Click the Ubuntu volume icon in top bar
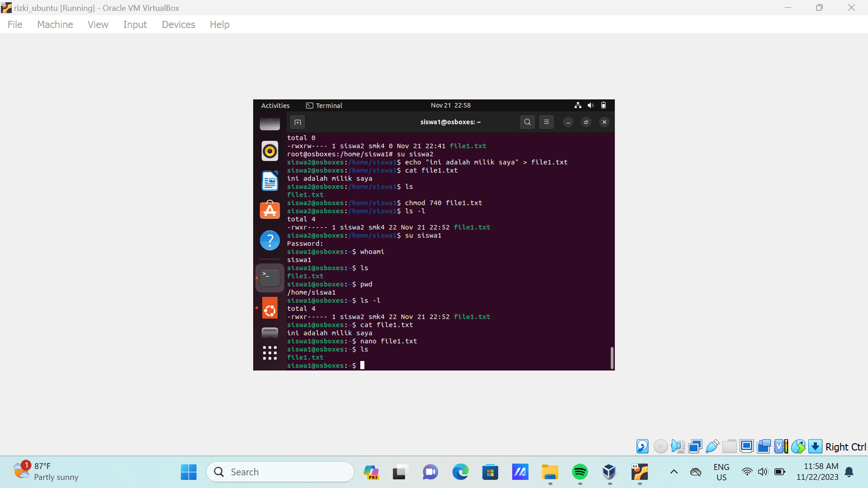Viewport: 868px width, 488px height. (590, 105)
